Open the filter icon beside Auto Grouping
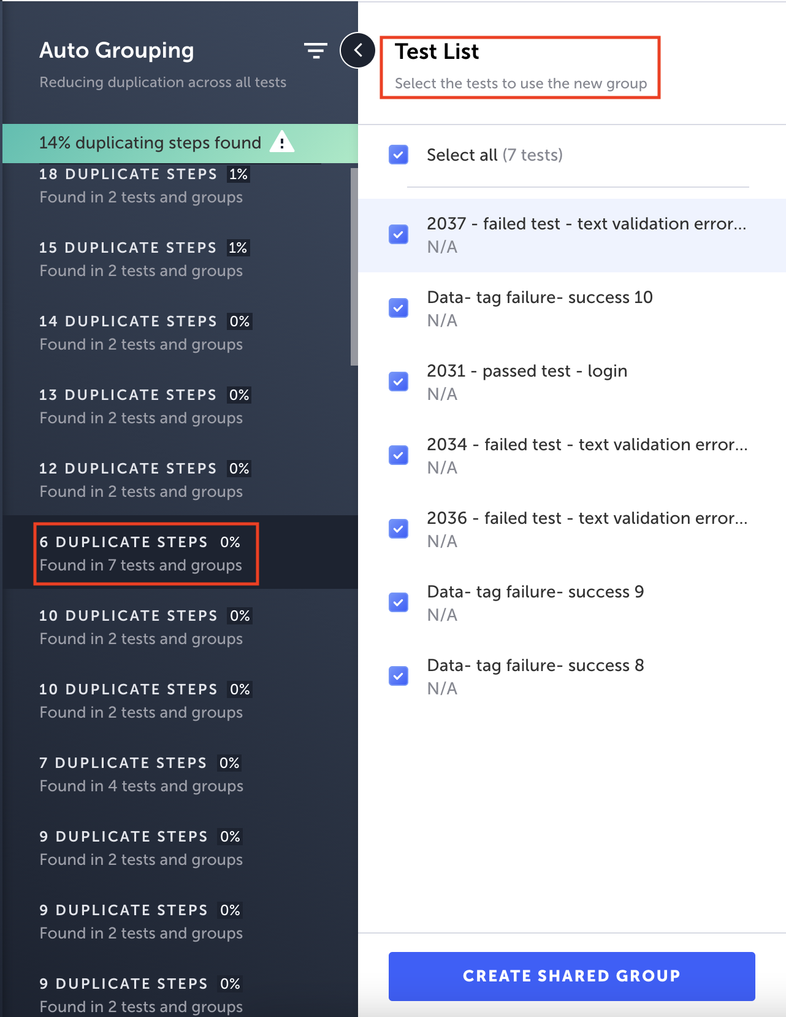Viewport: 786px width, 1017px height. pyautogui.click(x=315, y=51)
